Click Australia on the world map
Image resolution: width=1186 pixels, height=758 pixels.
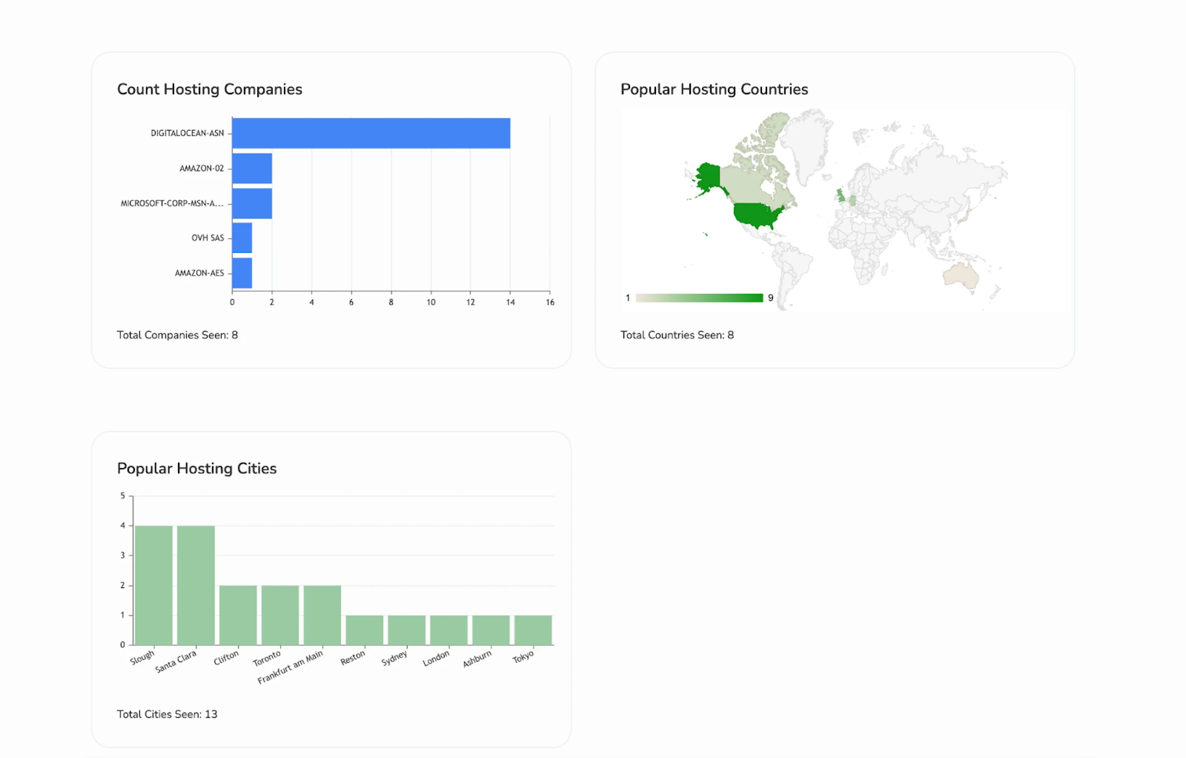click(960, 277)
